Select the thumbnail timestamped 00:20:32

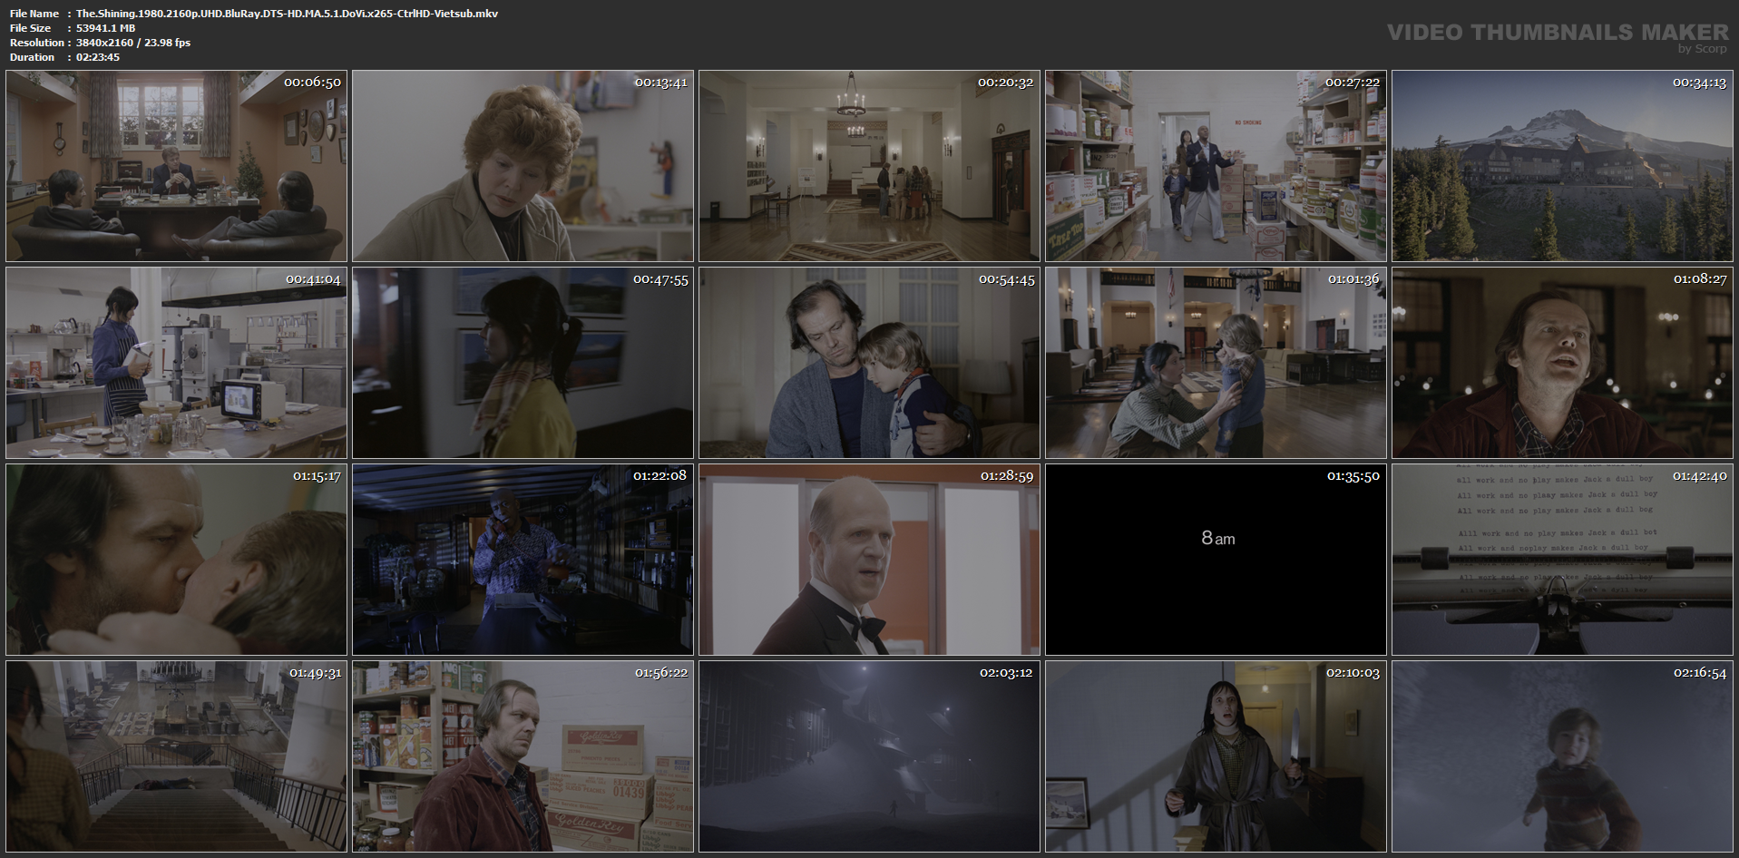(869, 166)
